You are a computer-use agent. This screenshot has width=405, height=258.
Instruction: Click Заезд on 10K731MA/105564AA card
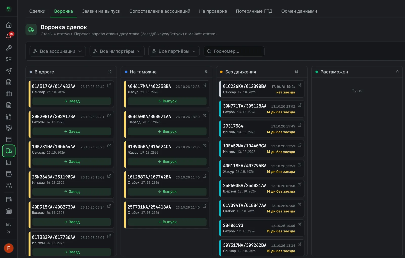coord(72,162)
